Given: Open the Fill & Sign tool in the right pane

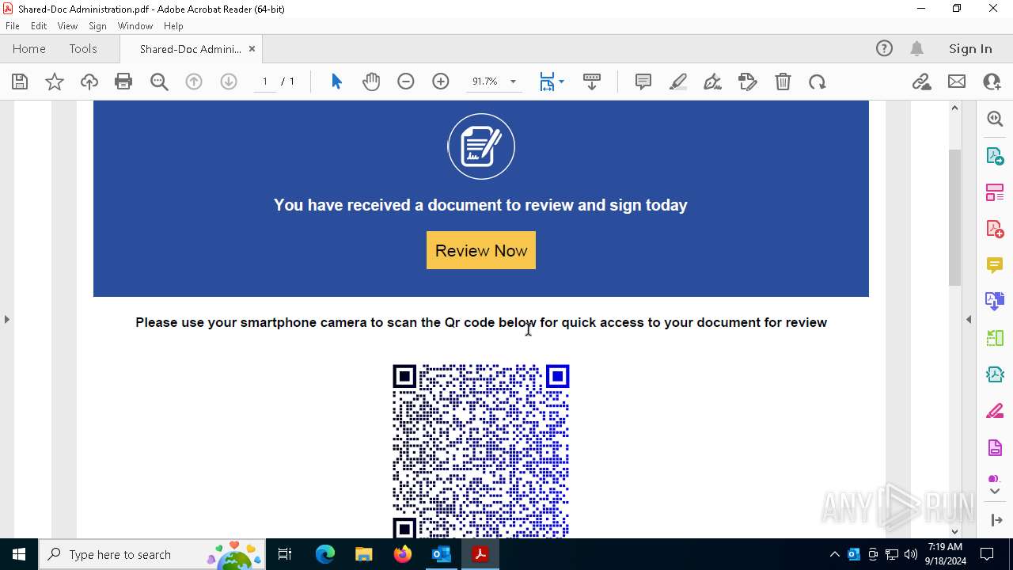Looking at the screenshot, I should [x=995, y=412].
